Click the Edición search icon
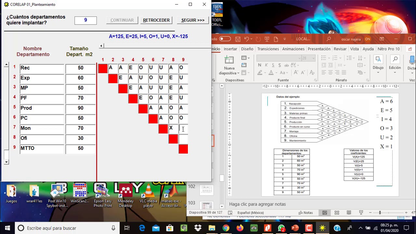The width and height of the screenshot is (416, 234). tap(395, 59)
